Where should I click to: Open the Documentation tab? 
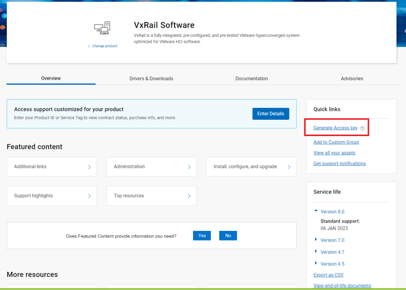[251, 79]
